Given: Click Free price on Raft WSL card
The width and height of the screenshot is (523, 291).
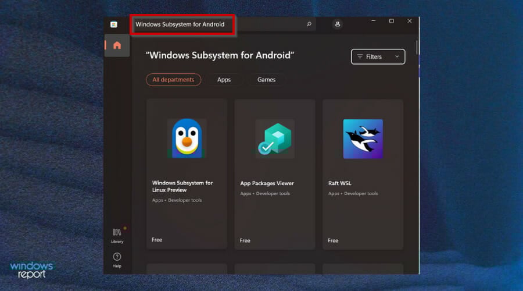Looking at the screenshot, I should point(333,240).
